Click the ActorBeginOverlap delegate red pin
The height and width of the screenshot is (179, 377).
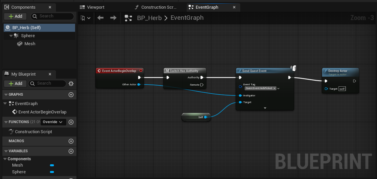pos(141,71)
